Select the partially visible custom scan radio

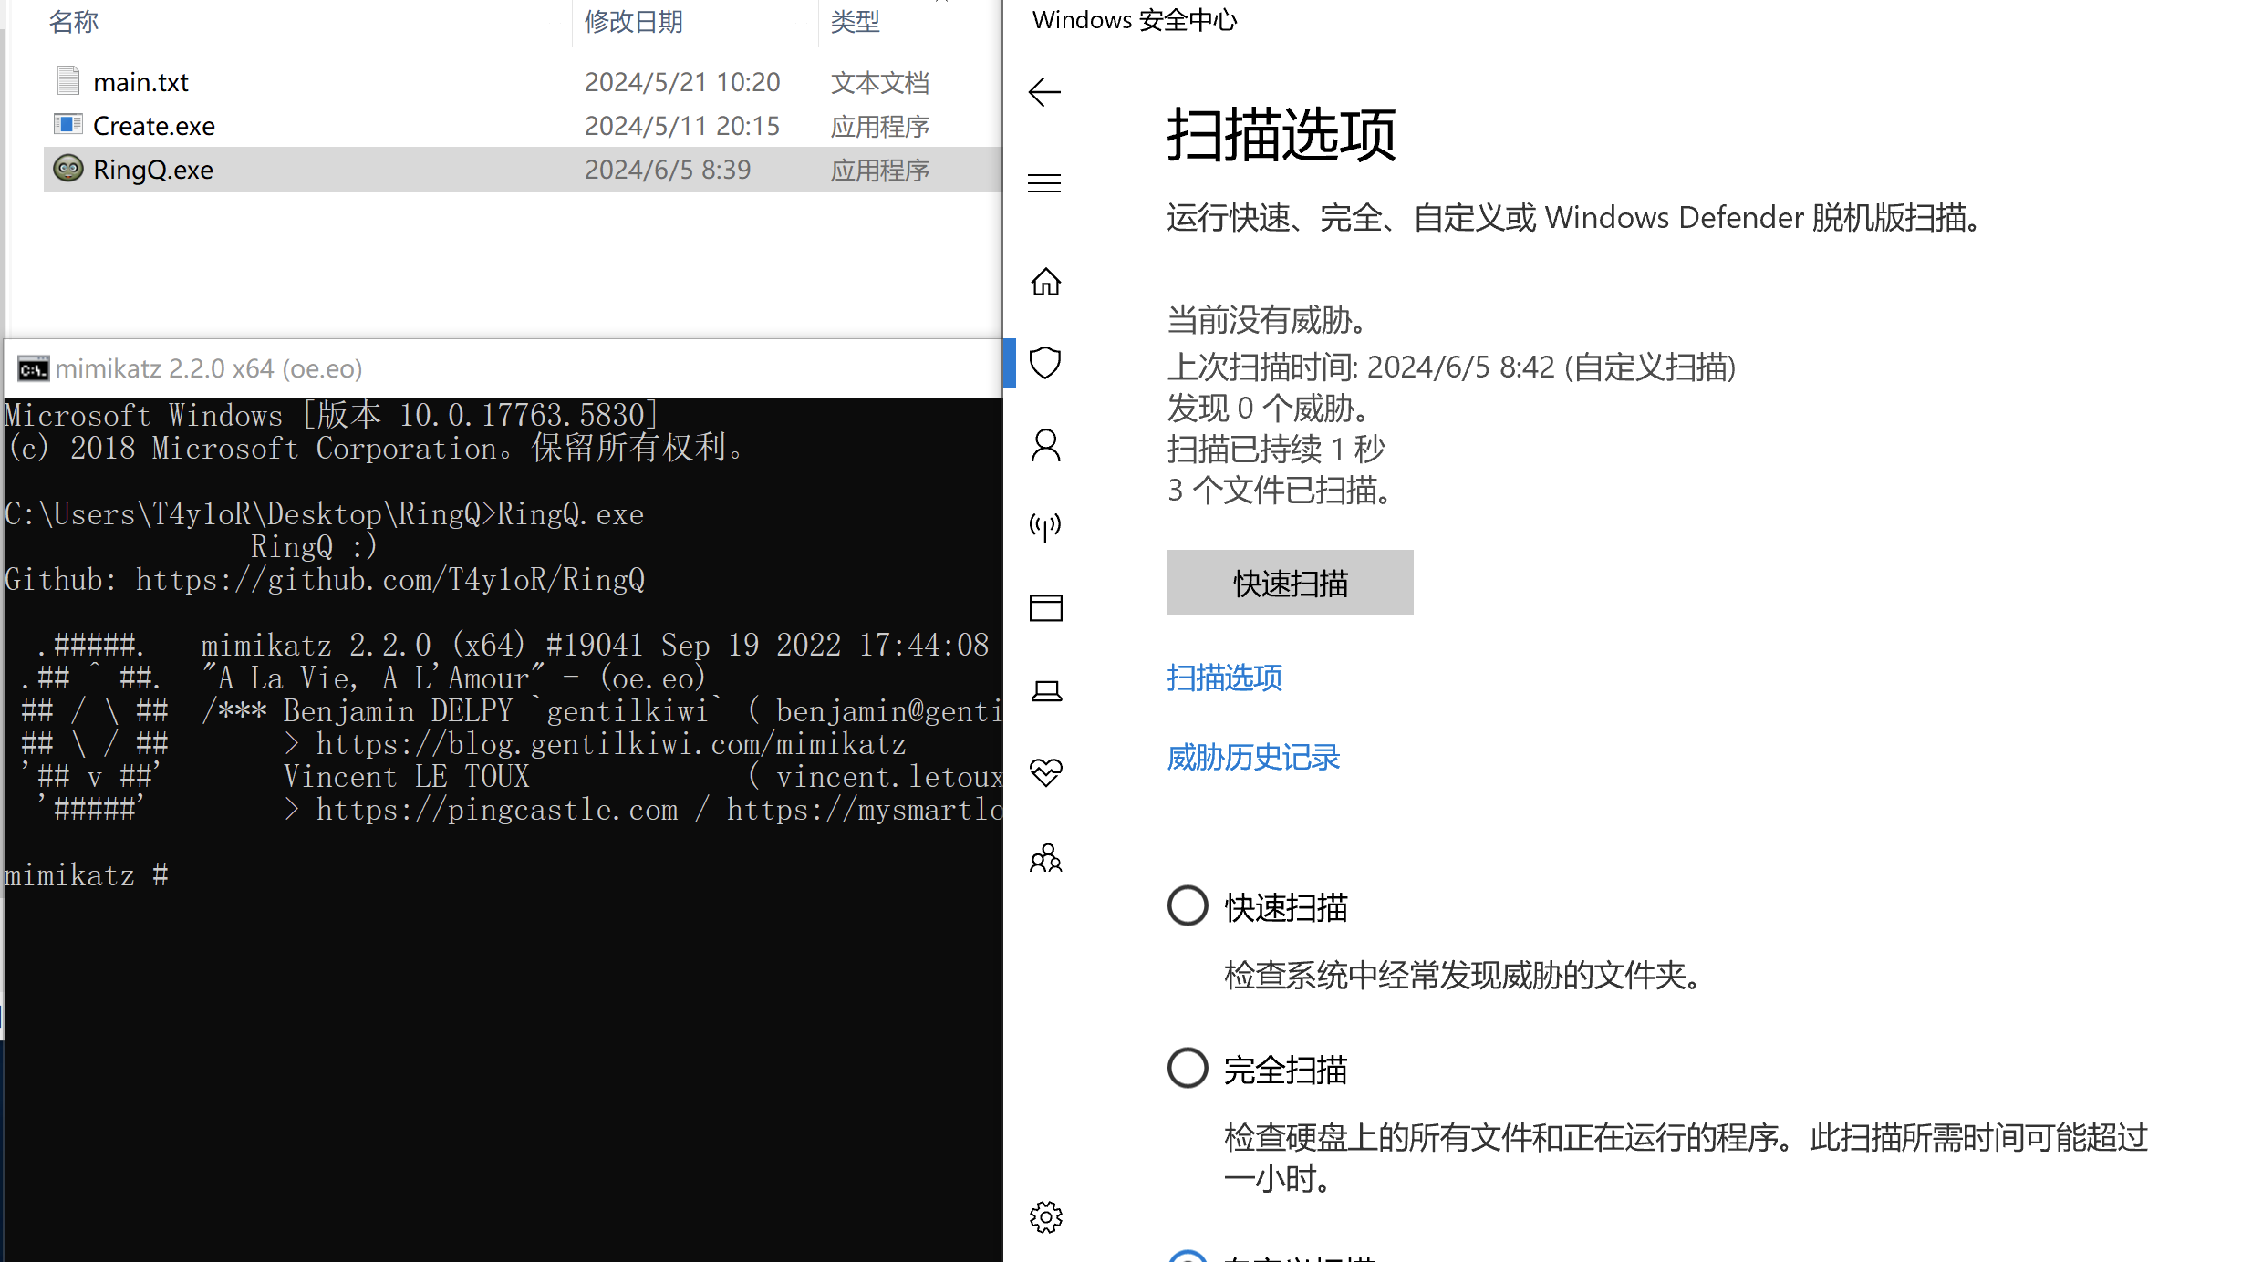click(1188, 1257)
